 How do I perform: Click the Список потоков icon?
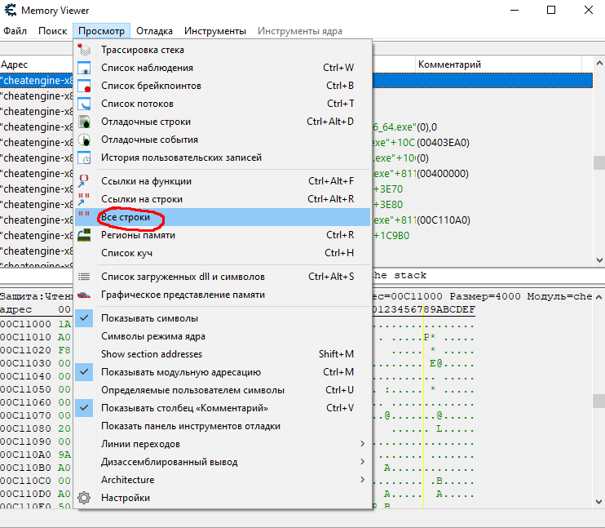[x=84, y=104]
